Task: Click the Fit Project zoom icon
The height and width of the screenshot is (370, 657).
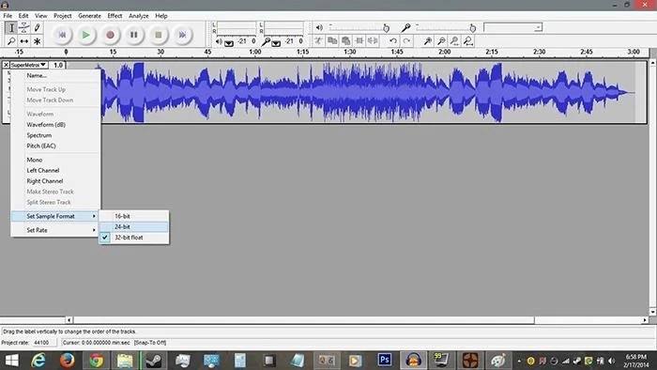Action: coord(468,40)
